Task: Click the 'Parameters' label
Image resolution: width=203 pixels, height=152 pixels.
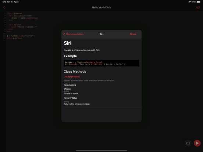Action: (x=70, y=85)
